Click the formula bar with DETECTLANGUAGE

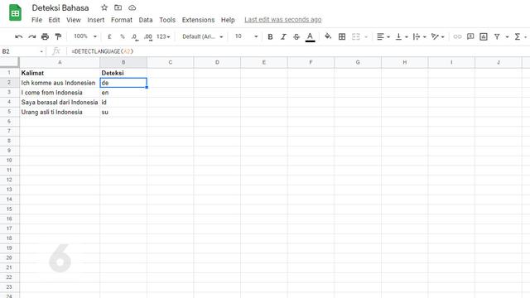[297, 51]
